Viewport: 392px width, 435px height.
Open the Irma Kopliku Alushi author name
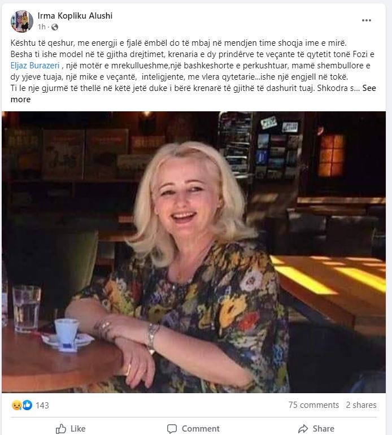[75, 16]
